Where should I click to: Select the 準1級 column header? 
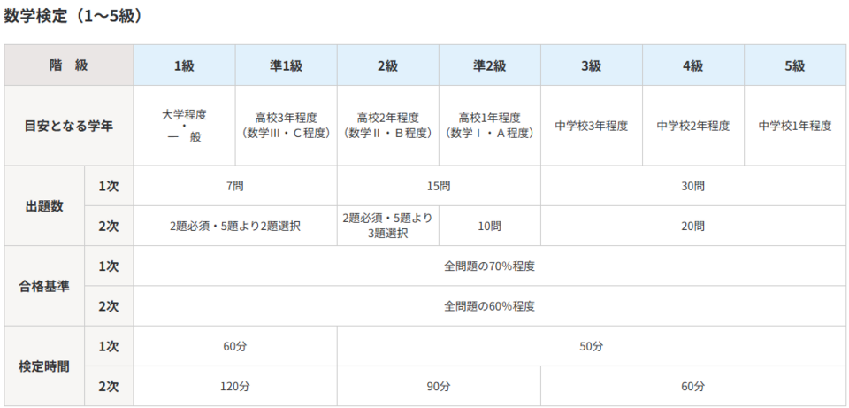point(286,65)
